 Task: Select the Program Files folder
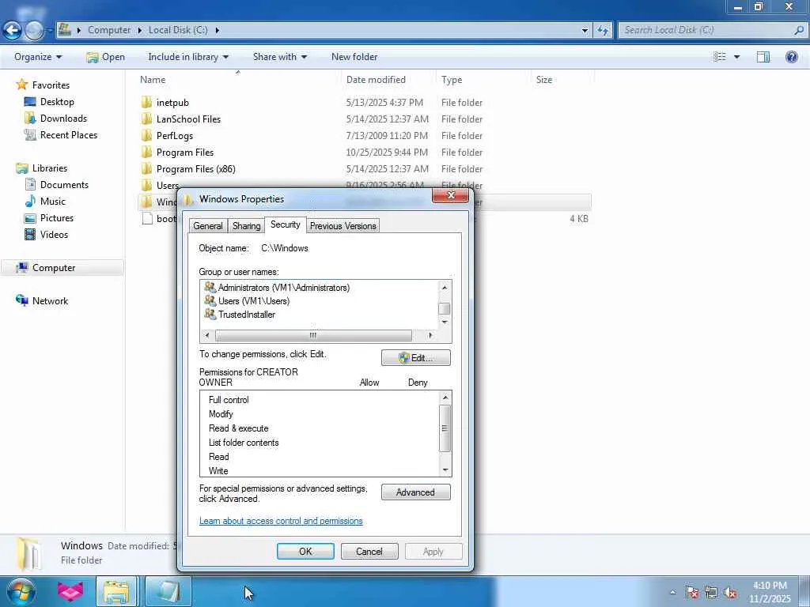coord(185,153)
